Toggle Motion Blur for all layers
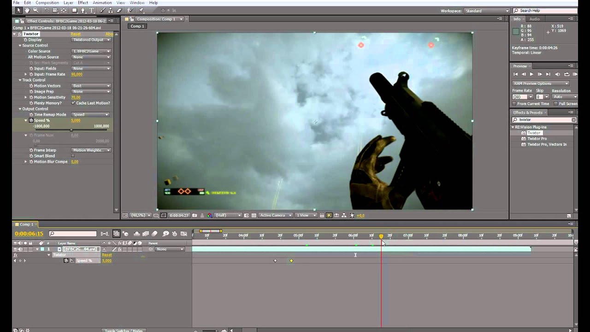The height and width of the screenshot is (332, 590). coord(154,234)
